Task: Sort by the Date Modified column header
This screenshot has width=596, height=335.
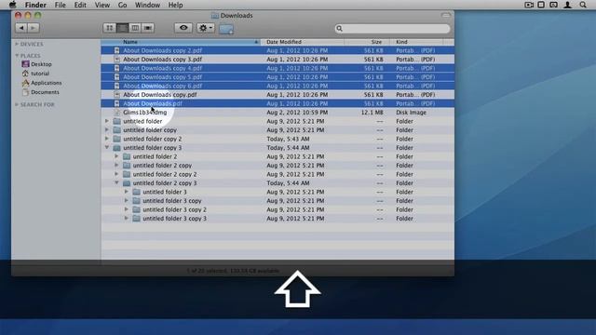Action: [303, 42]
